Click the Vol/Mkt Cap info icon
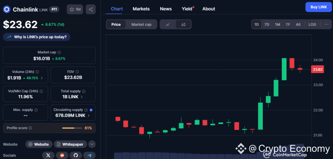Screen dimensions: 333x159 tap(41, 91)
